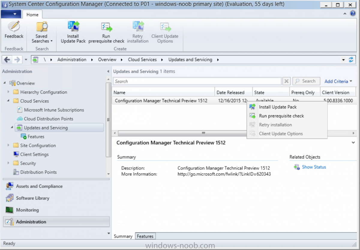The image size is (360, 250).
Task: Open the ribbon help icon
Action: (x=353, y=14)
